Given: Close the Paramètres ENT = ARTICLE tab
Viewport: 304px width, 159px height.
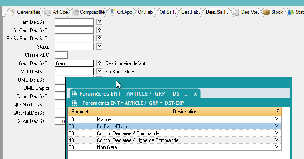Looking at the screenshot, I should click(x=195, y=94).
